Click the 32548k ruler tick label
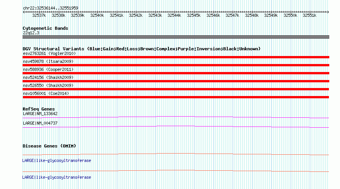 point(252,15)
